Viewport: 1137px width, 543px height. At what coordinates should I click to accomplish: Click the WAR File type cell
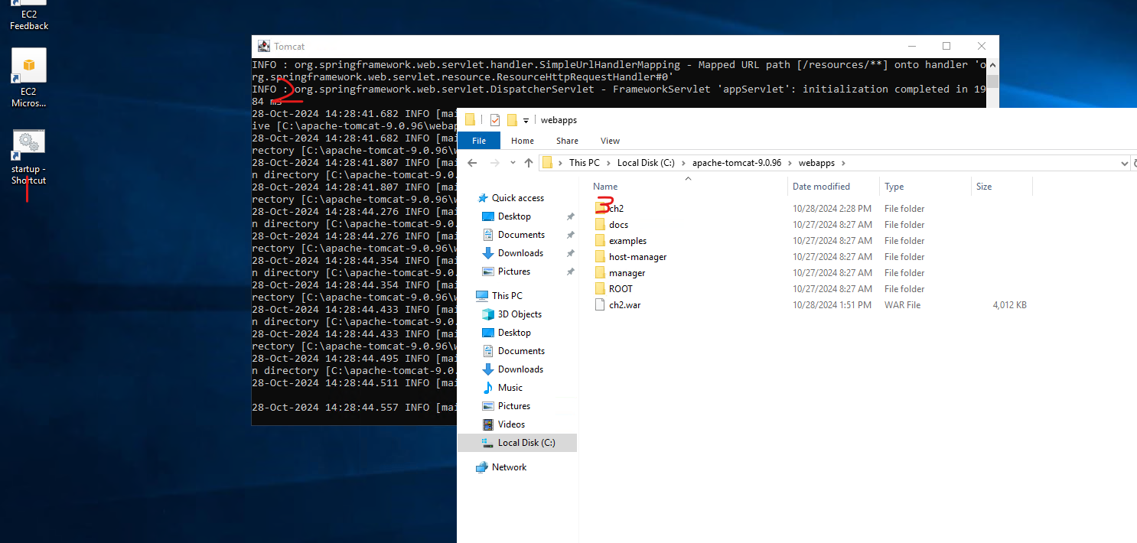(x=902, y=305)
